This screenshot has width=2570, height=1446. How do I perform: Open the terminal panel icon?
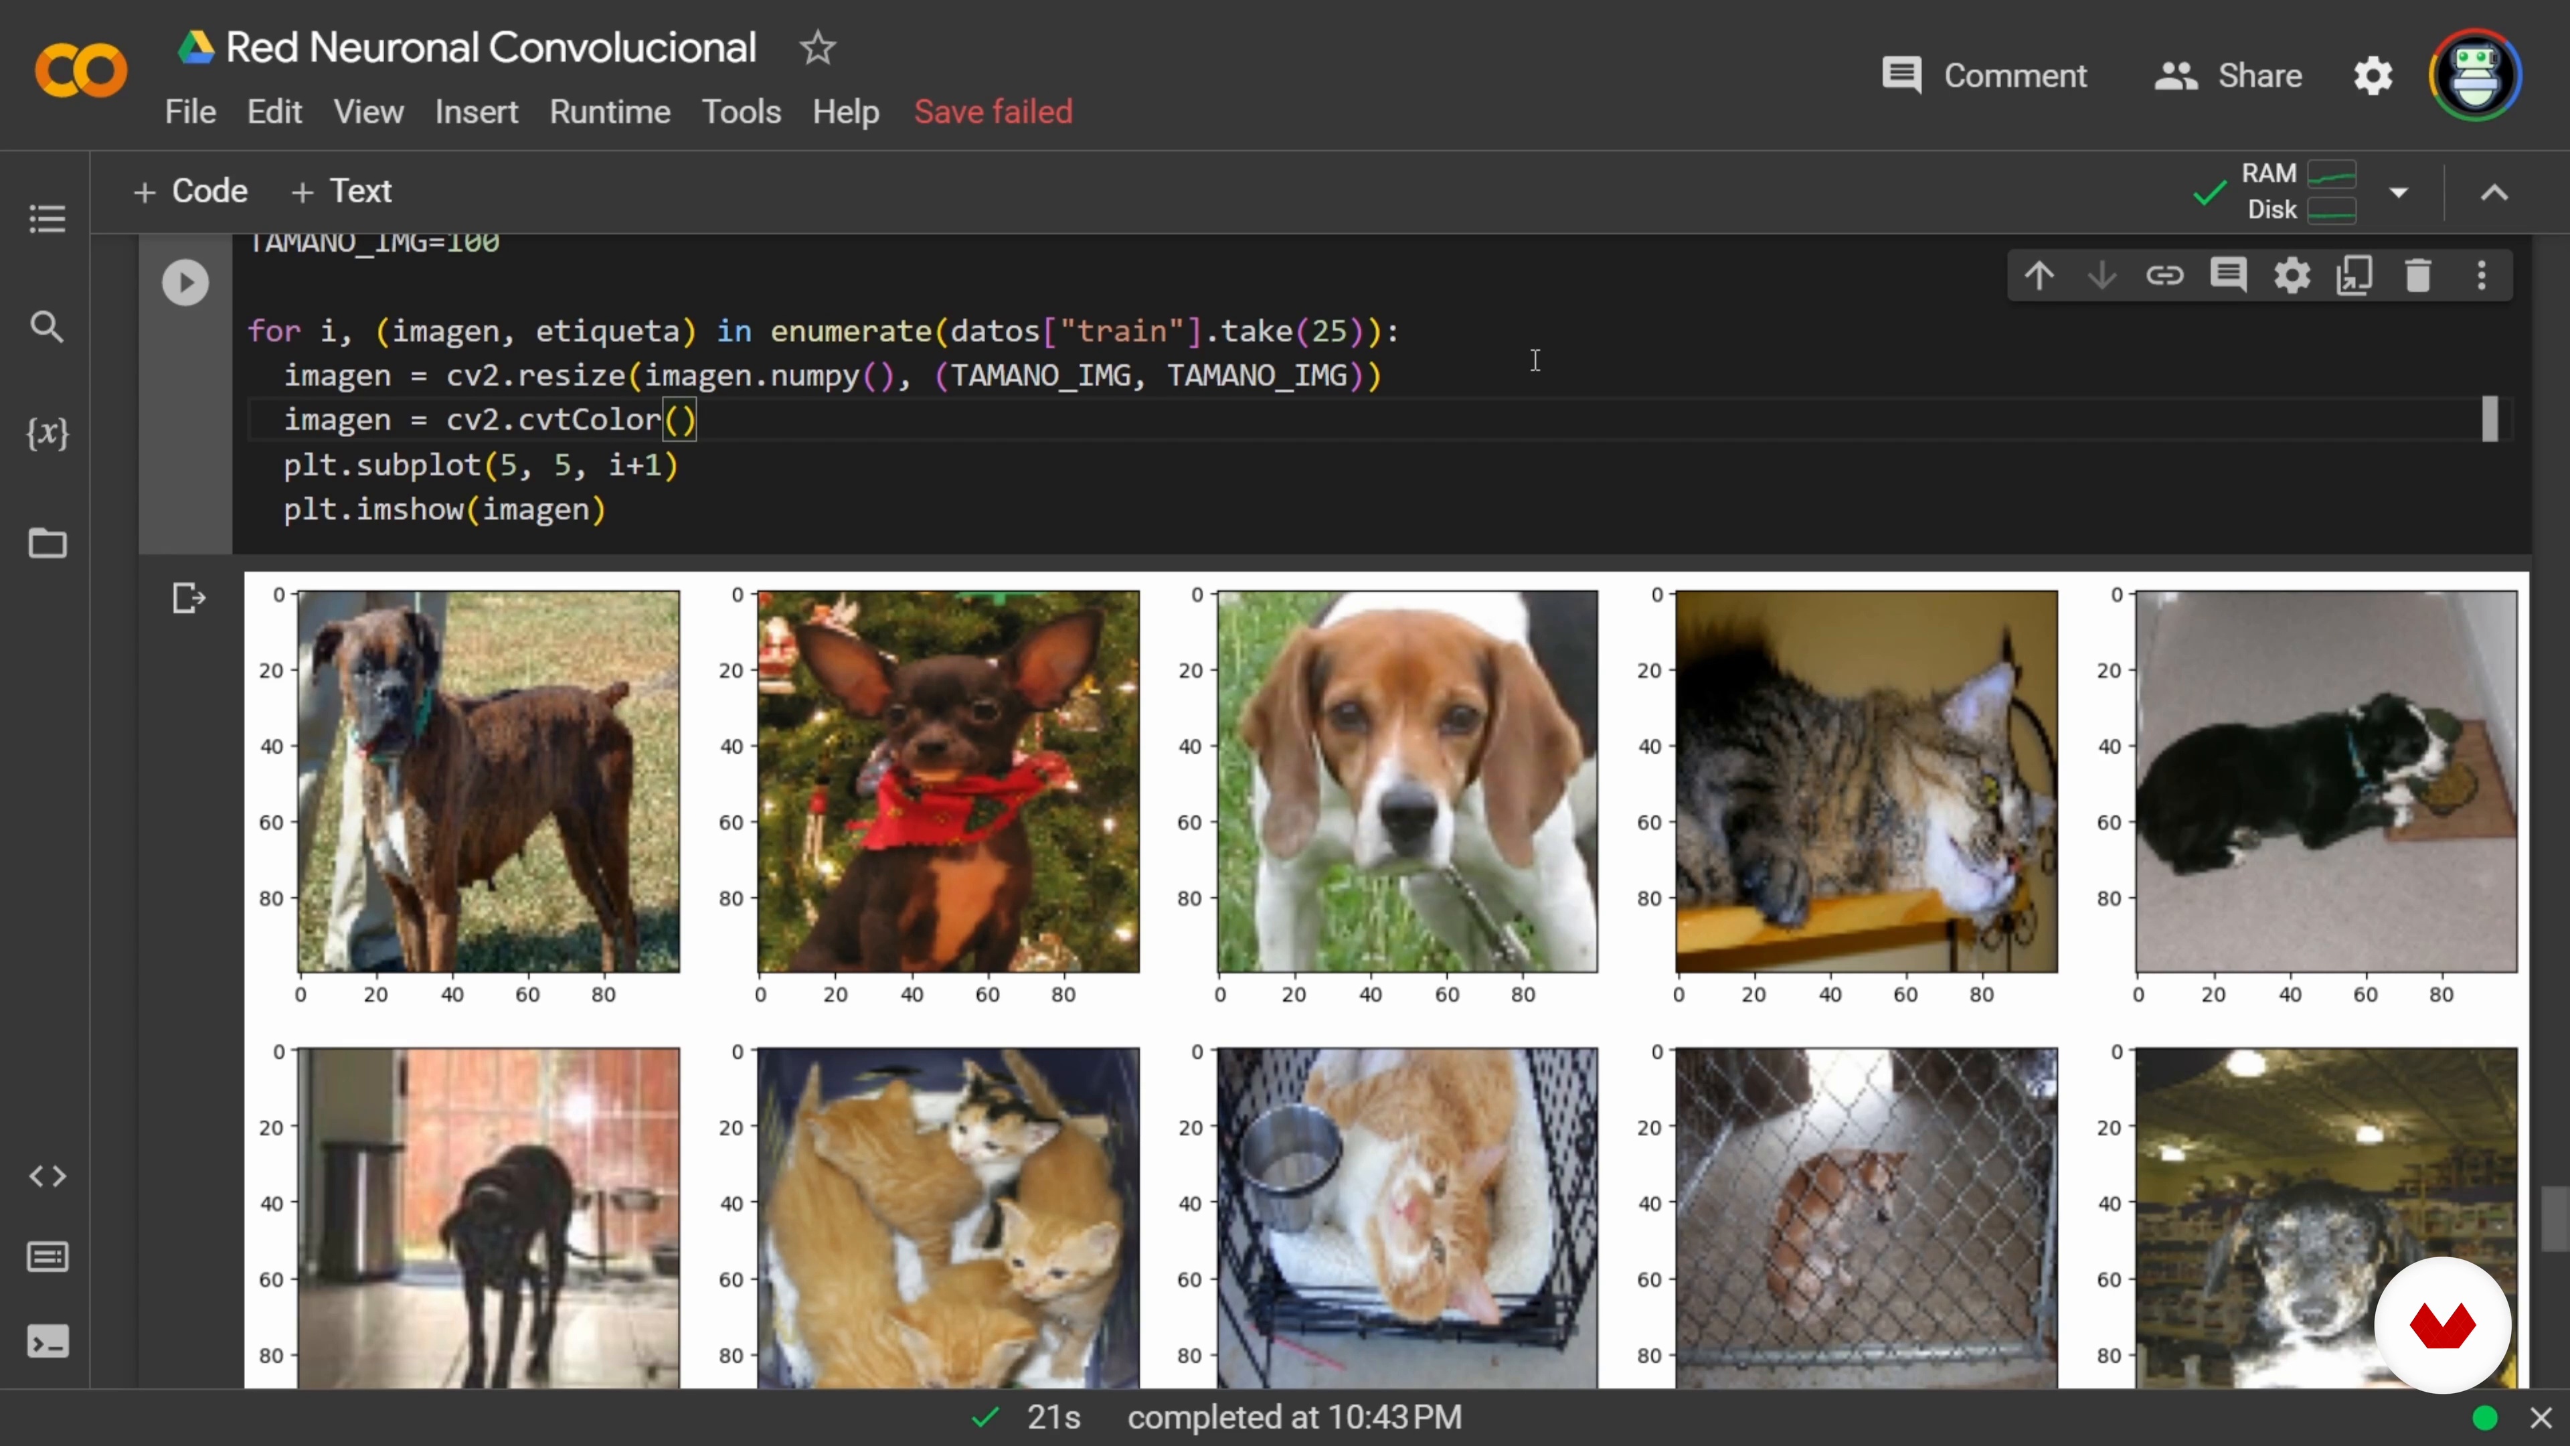point(47,1342)
